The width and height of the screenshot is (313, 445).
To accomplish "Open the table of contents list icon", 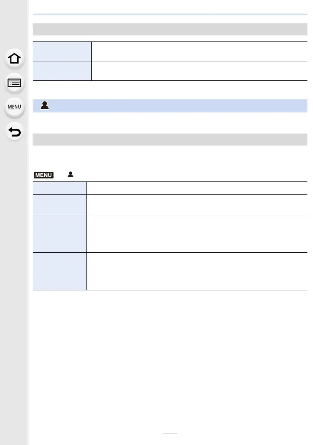I will click(14, 83).
